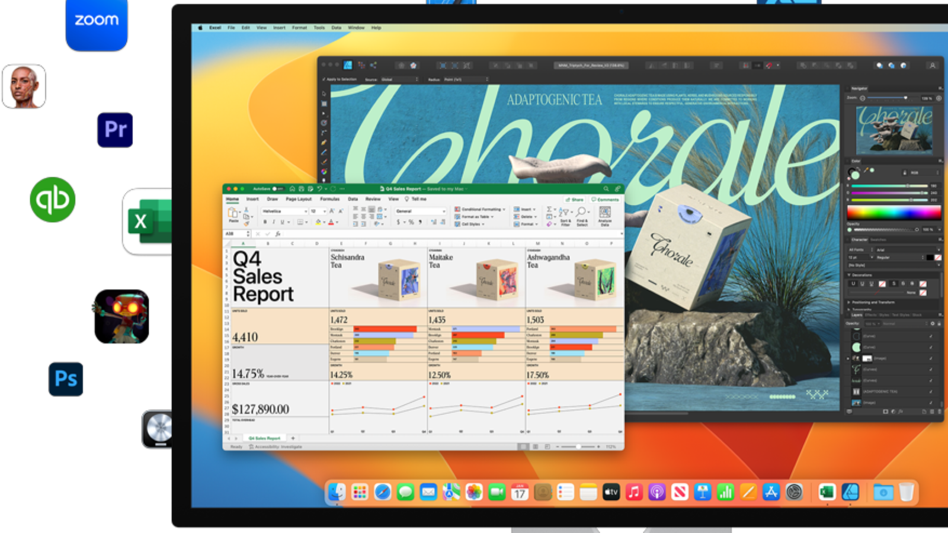Screen dimensions: 948x533
Task: Toggle visibility of ADAPTOGENIC TEA layer
Action: click(x=931, y=391)
